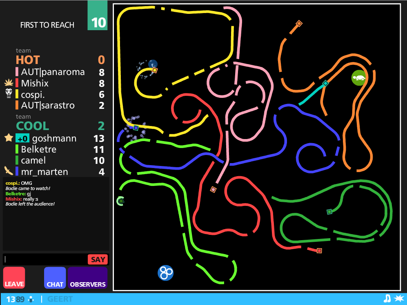
Task: Click camel's score 10
Action: click(99, 161)
